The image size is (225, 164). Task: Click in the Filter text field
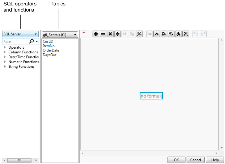coord(16,41)
